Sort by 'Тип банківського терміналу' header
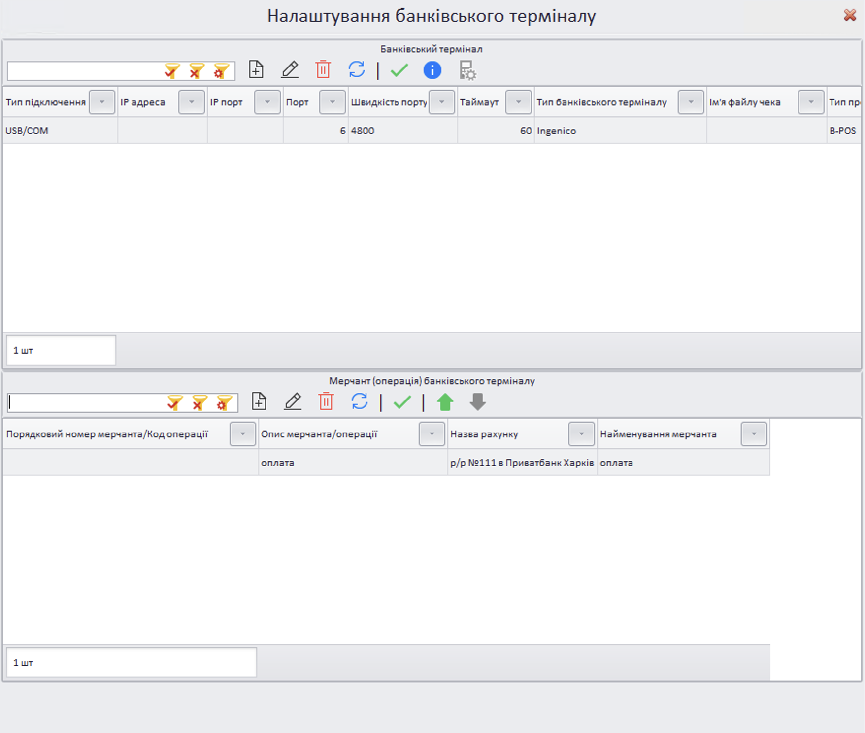The image size is (865, 733). coord(601,102)
